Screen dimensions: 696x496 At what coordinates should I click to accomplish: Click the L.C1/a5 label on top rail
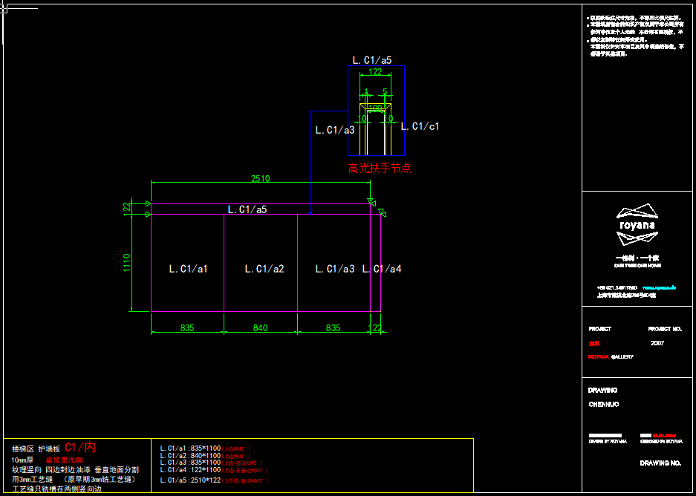(x=247, y=209)
